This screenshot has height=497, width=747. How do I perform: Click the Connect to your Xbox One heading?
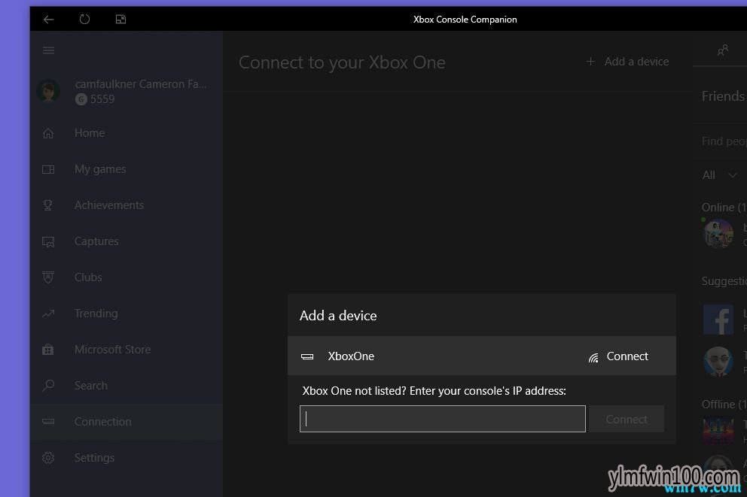[342, 62]
